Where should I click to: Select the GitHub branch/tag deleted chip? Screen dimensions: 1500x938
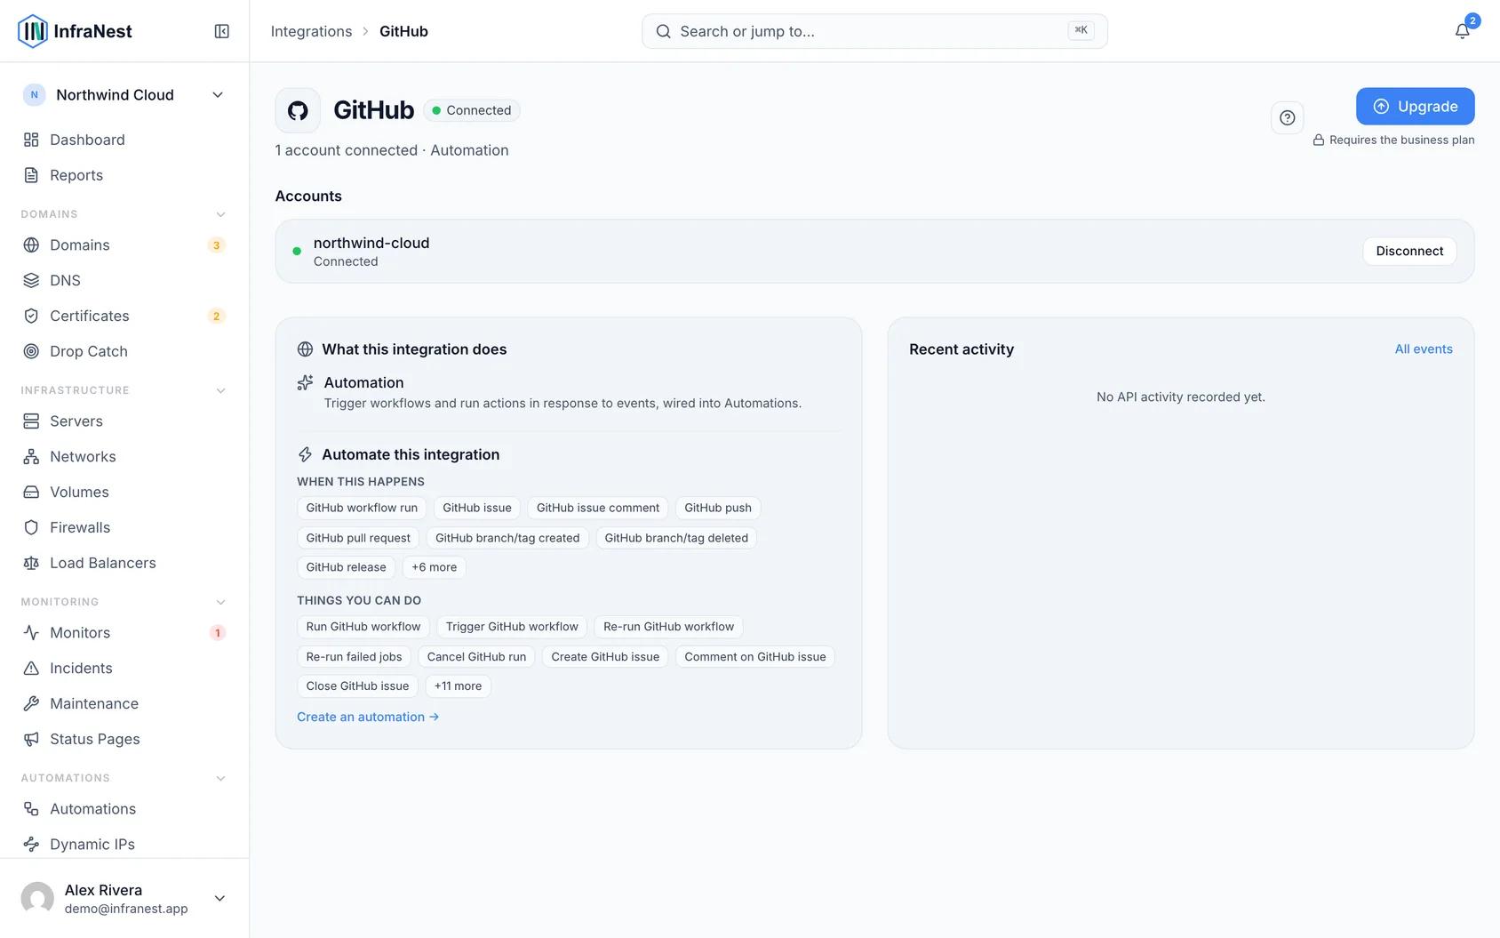coord(676,538)
